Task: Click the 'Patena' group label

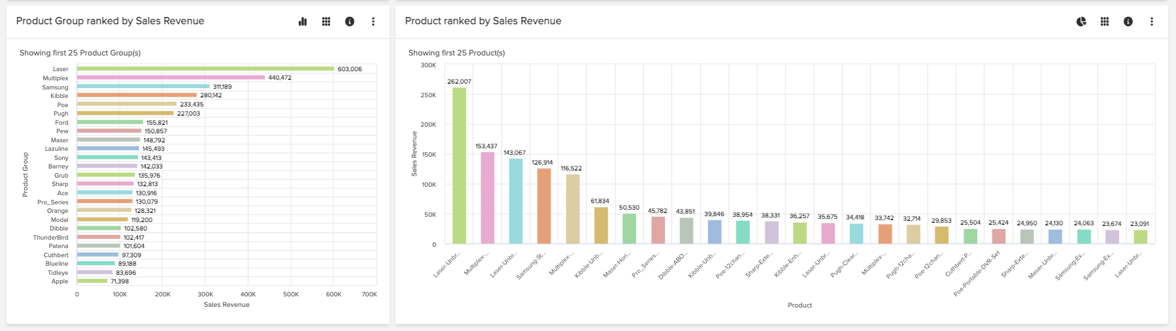Action: pyautogui.click(x=58, y=246)
